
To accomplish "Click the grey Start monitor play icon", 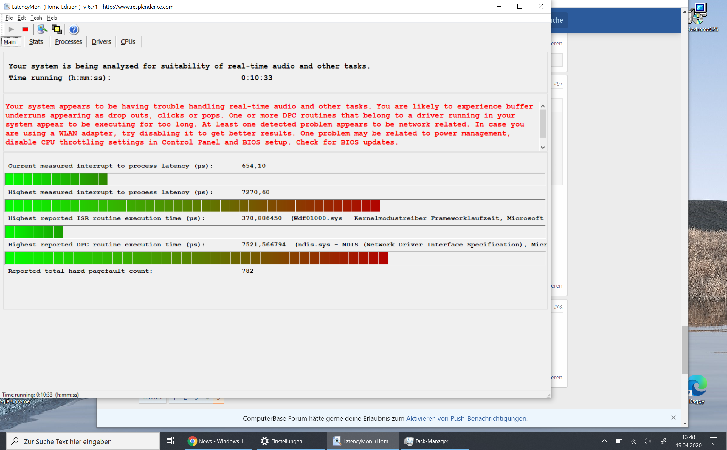I will (x=11, y=29).
